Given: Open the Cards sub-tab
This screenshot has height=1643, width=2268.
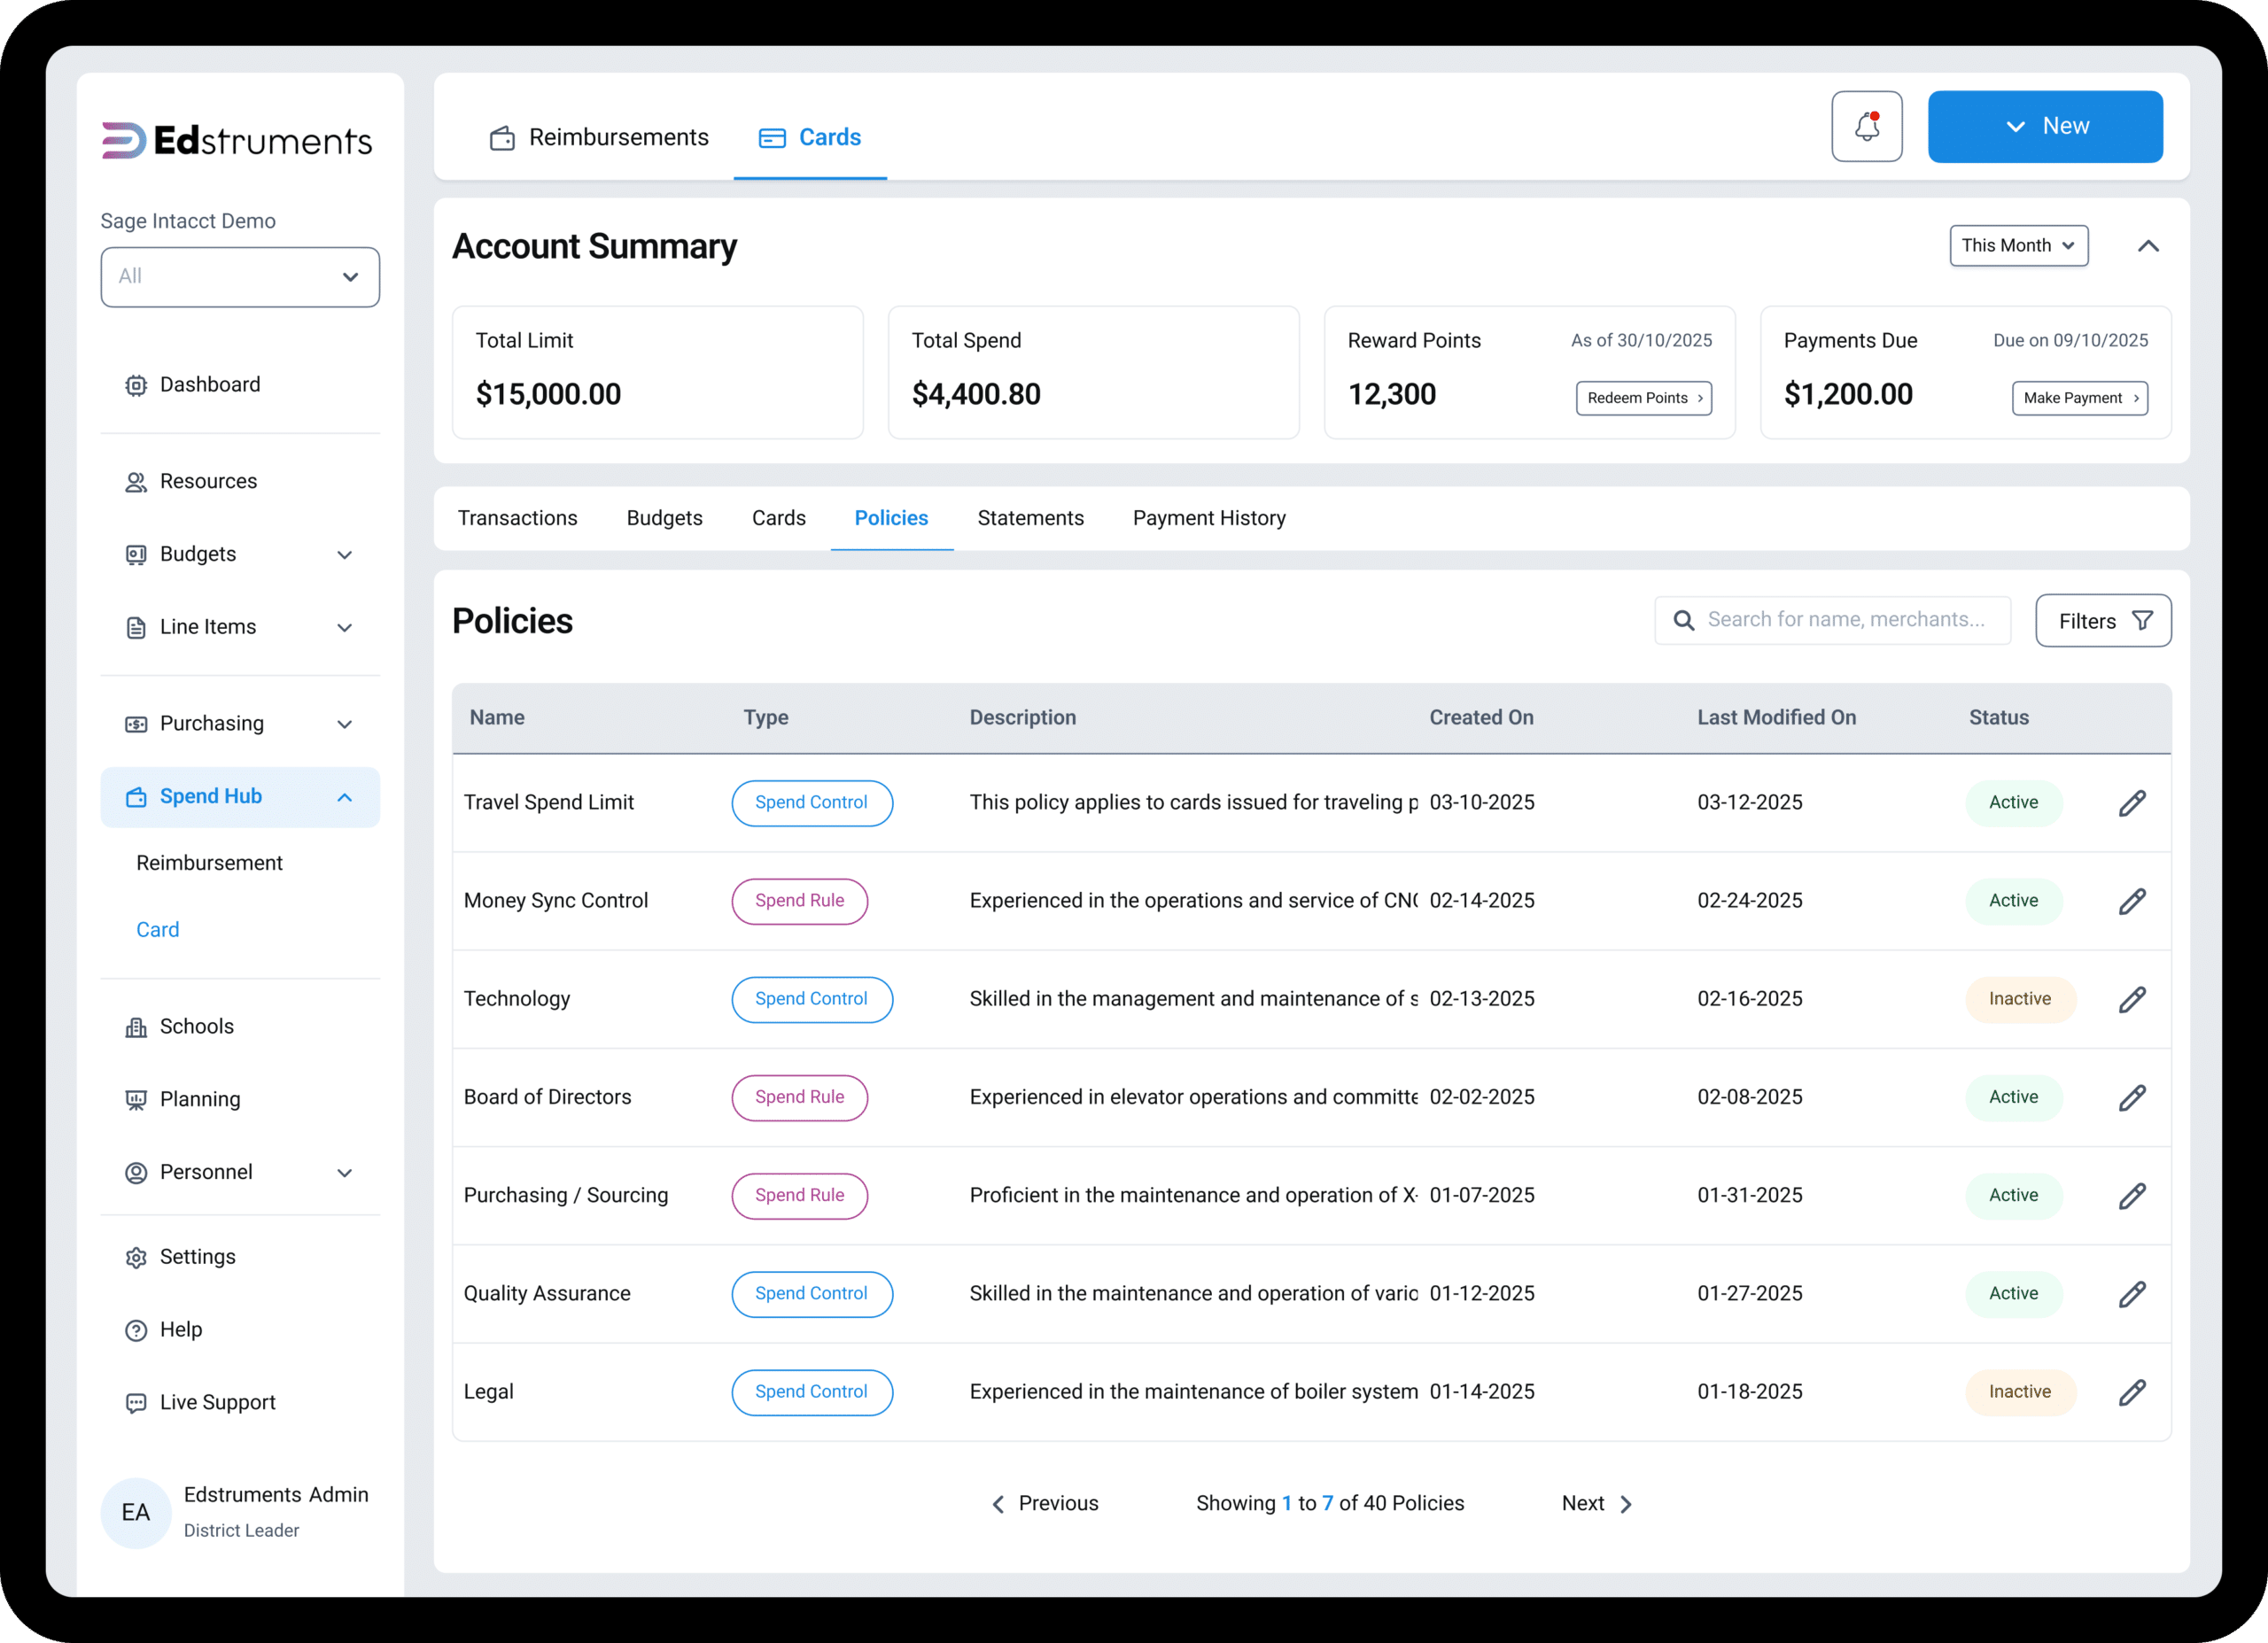Looking at the screenshot, I should (778, 518).
